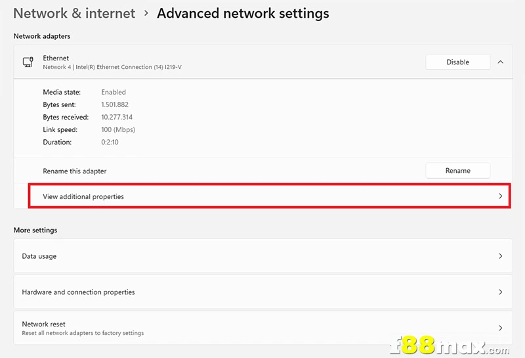Click the Rename this adapter label
Viewport: 525px width, 358px height.
pos(75,171)
